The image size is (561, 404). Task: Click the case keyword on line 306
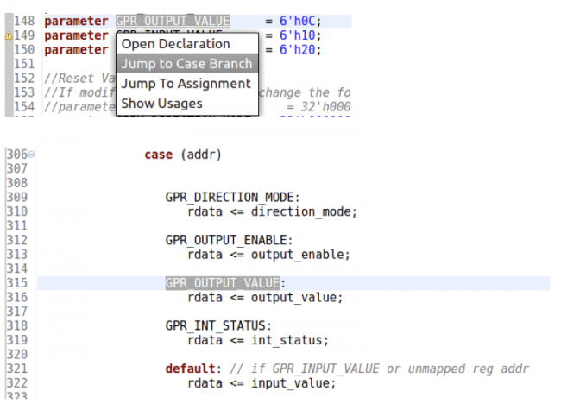(x=158, y=155)
